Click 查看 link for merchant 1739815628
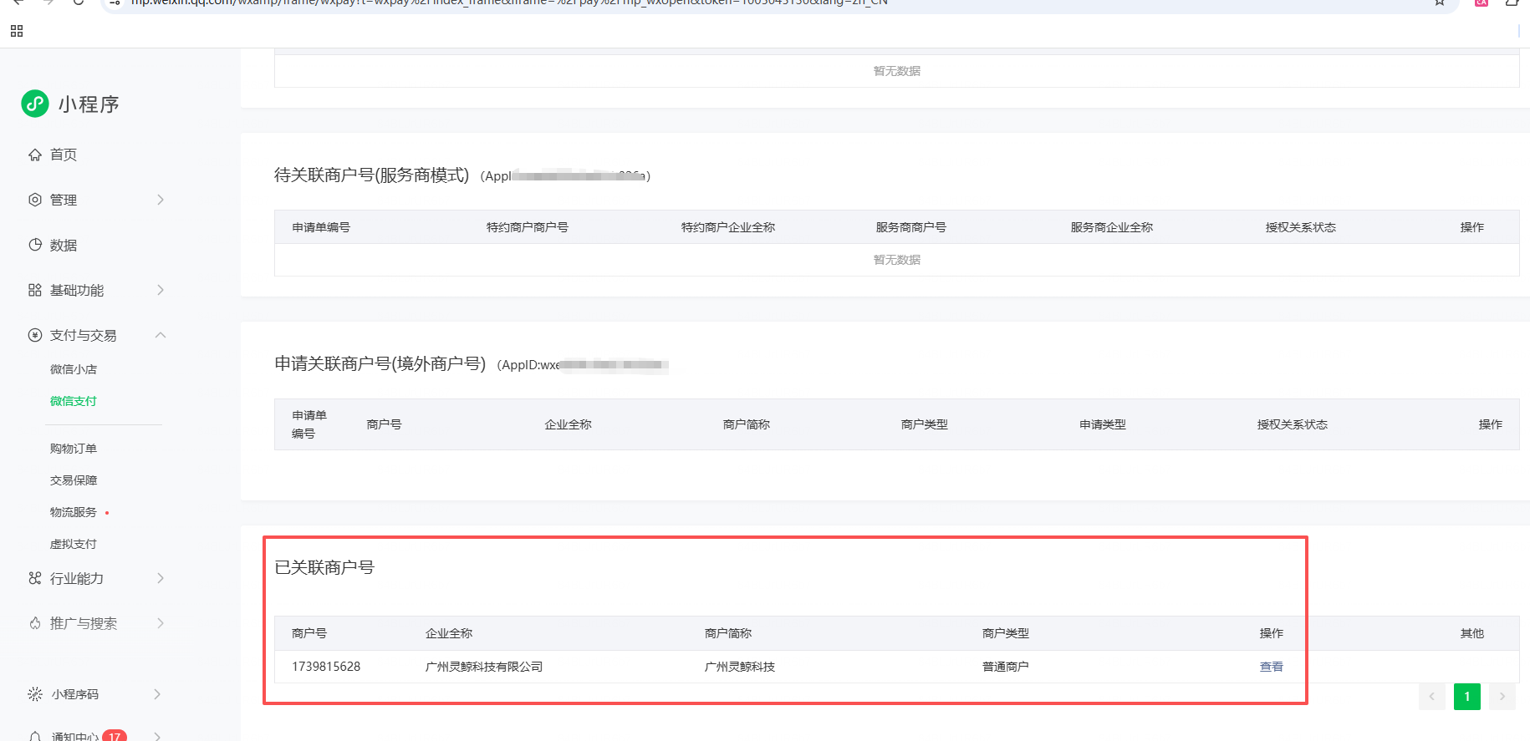The height and width of the screenshot is (741, 1530). tap(1272, 667)
